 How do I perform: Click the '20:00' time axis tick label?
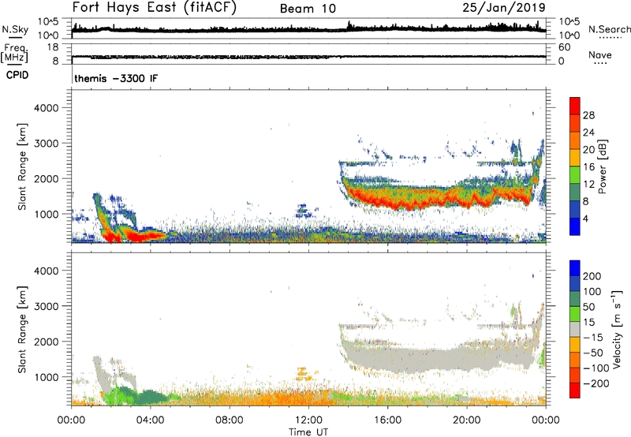coord(467,420)
